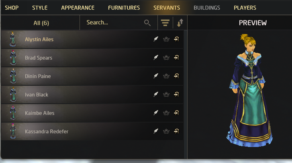Click the crest icon for Kaimbe Ailes
The image size is (292, 163).
click(x=166, y=113)
